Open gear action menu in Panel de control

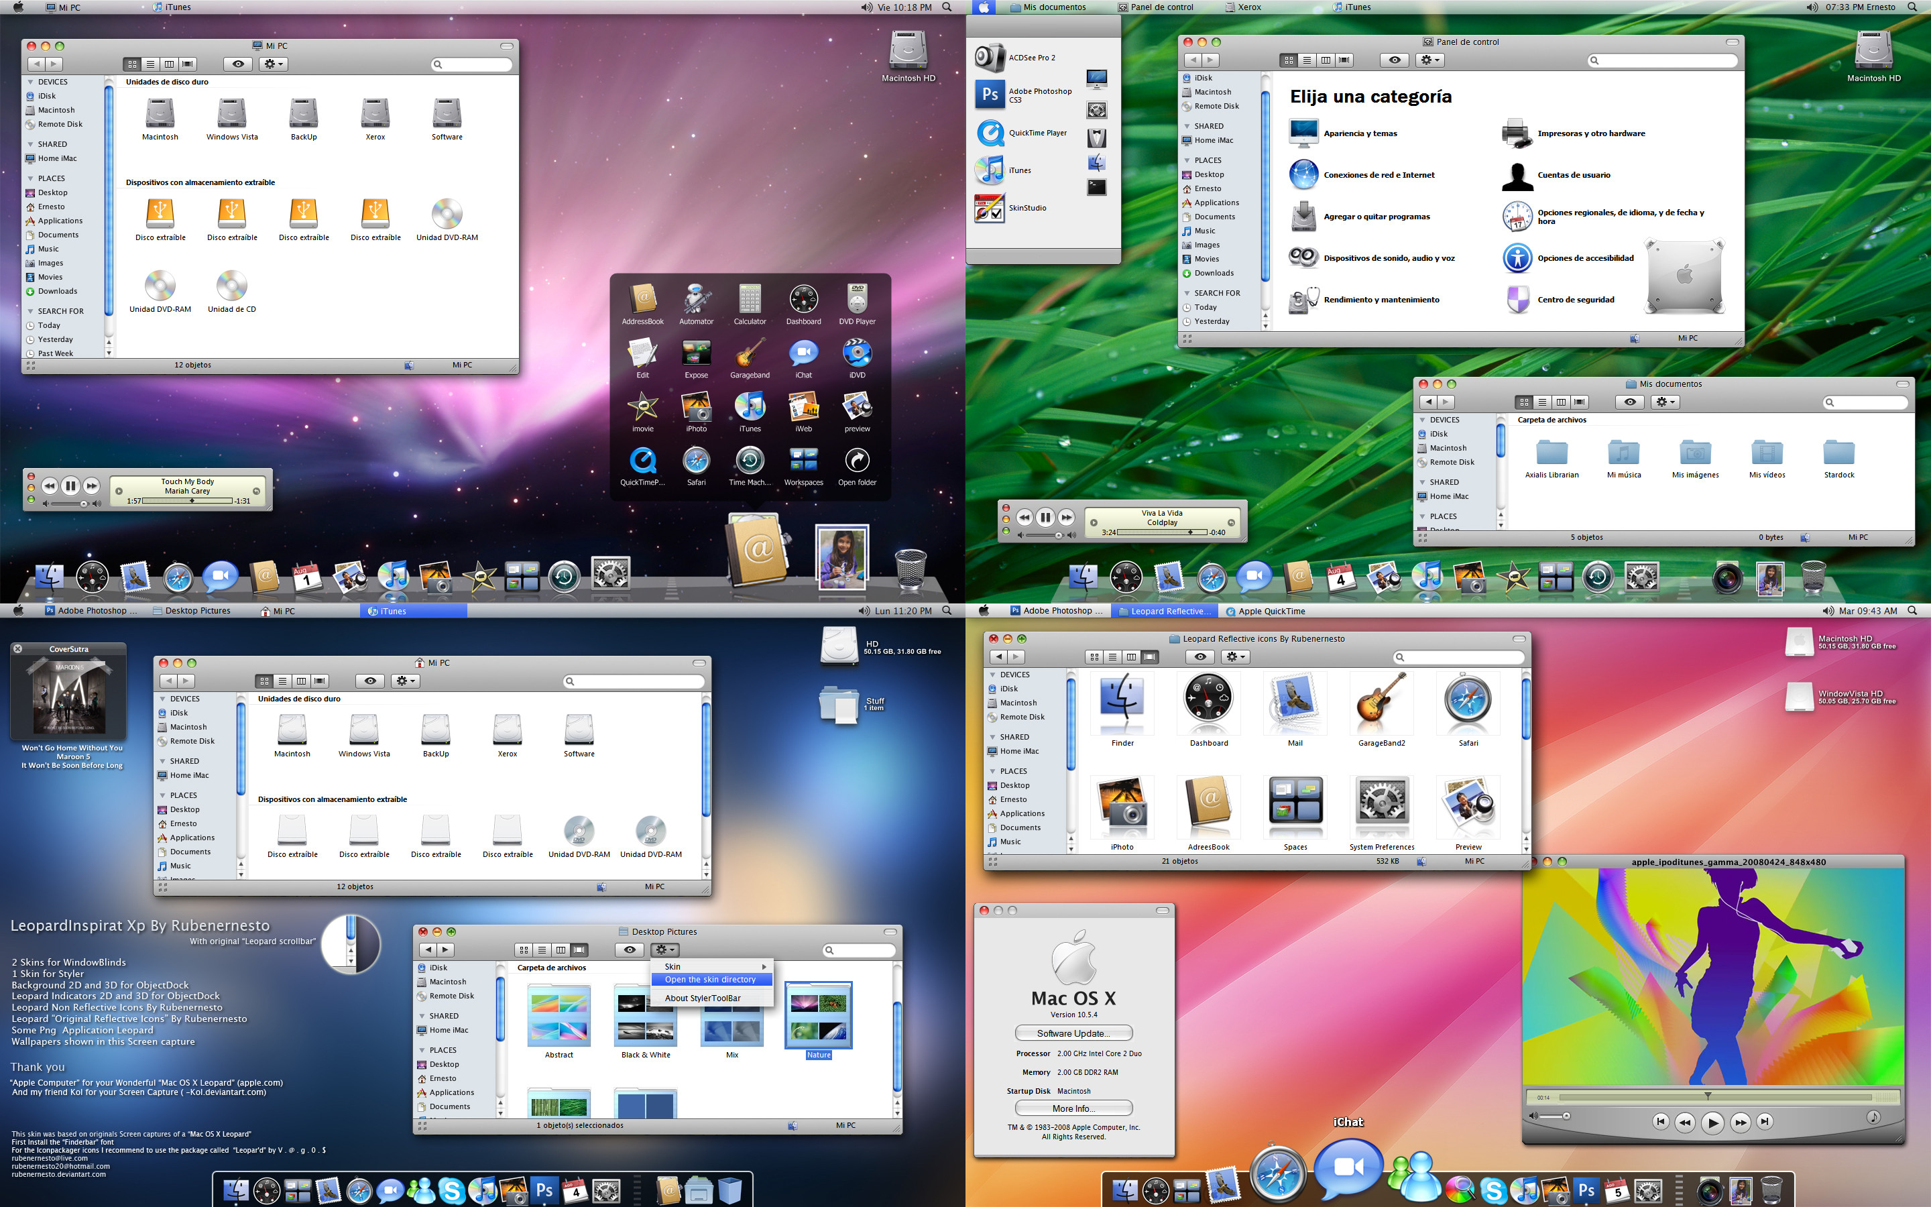pos(1429,60)
